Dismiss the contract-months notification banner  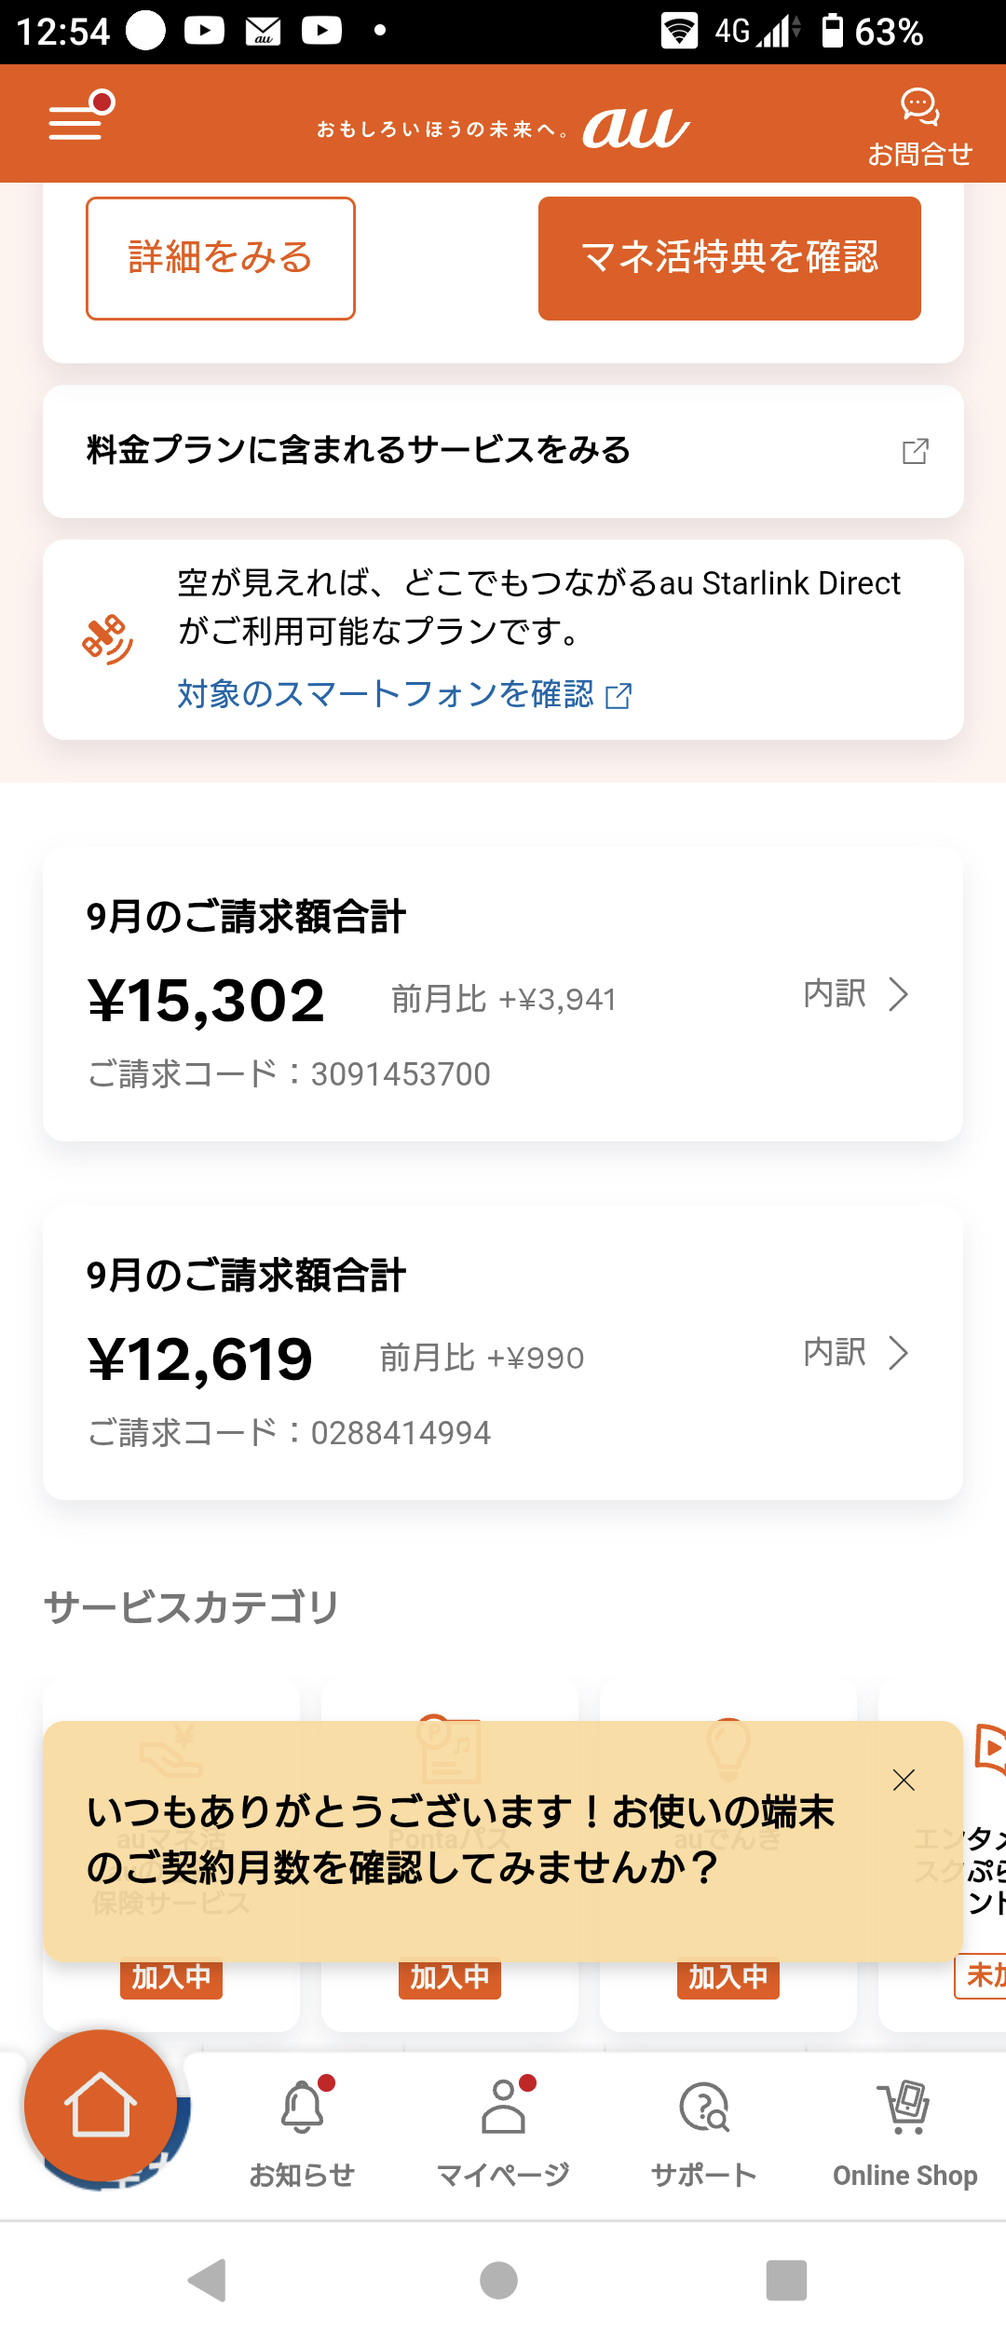pos(904,1781)
